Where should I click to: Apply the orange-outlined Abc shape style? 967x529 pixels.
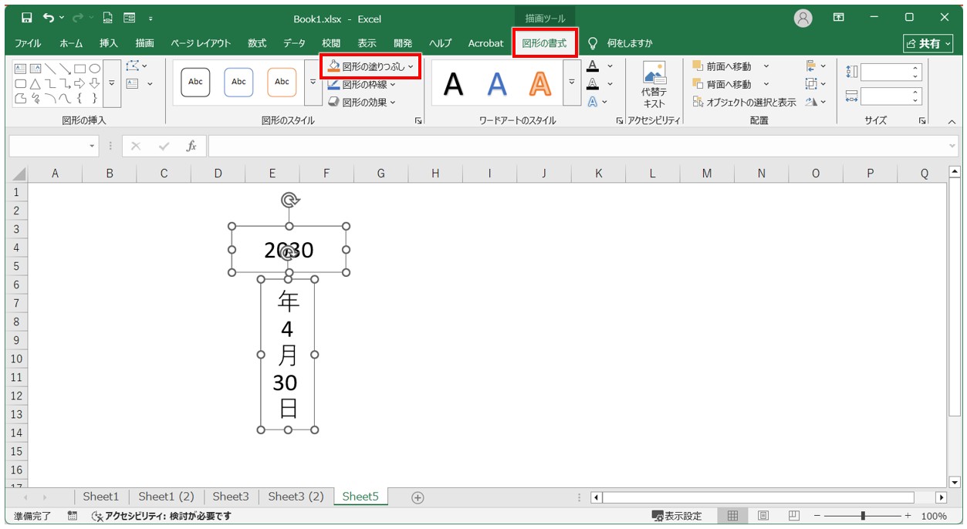tap(282, 82)
